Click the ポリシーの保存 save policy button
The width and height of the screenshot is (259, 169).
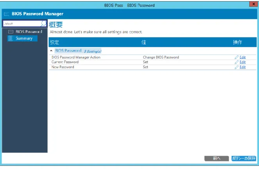coord(244,158)
